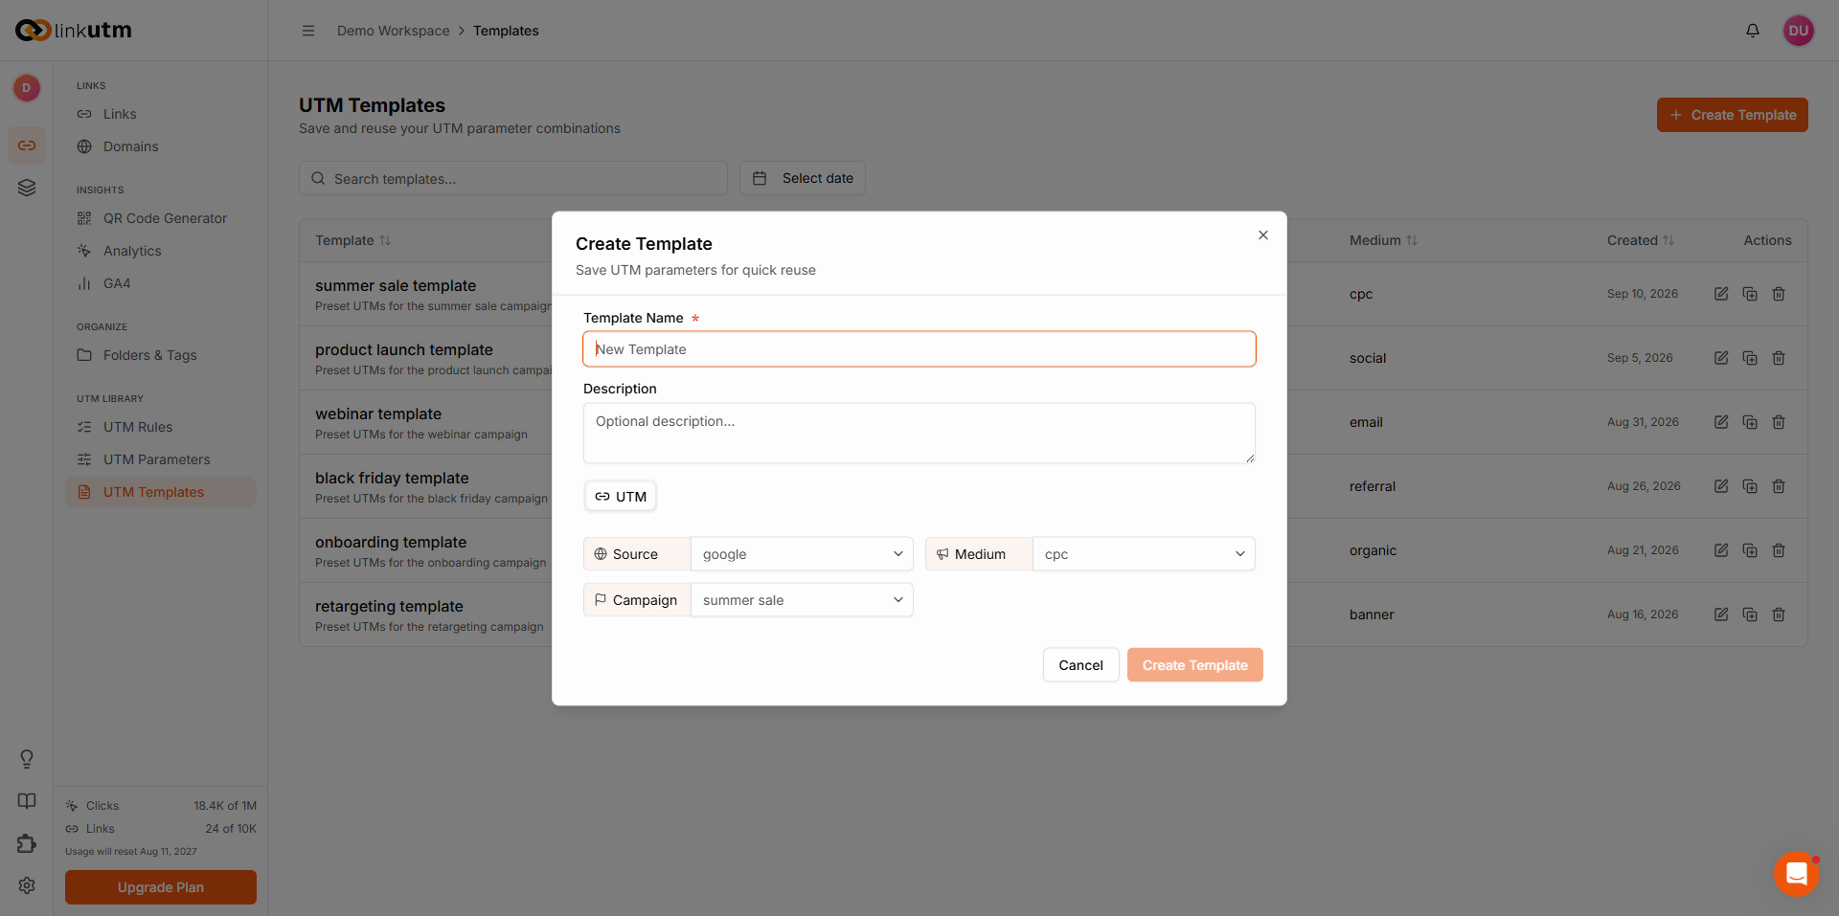Open GA4 in sidebar
This screenshot has width=1839, height=916.
pos(161,283)
